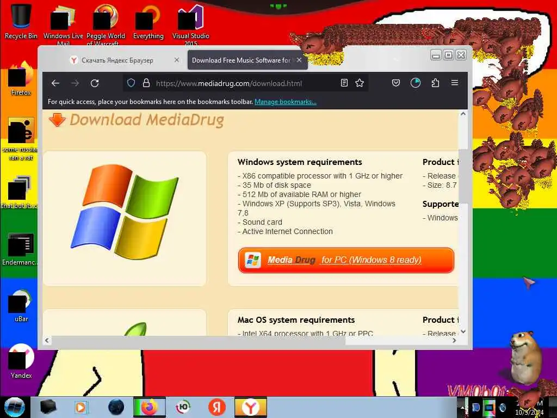Click the horizontal scroll right arrow
The image size is (557, 418).
pos(454,340)
